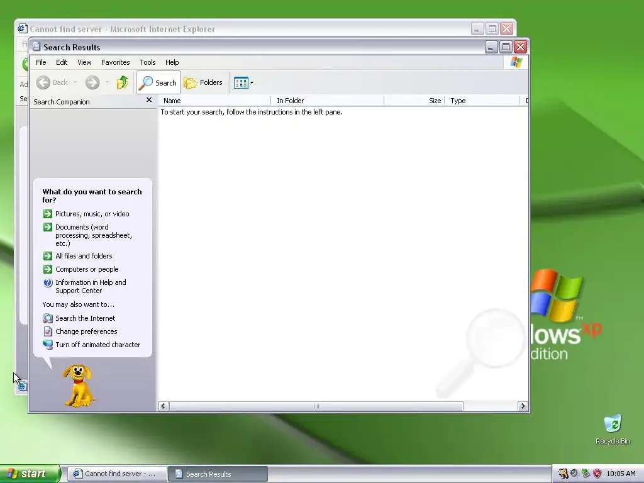644x483 pixels.
Task: Sort results by Type column header
Action: point(482,101)
